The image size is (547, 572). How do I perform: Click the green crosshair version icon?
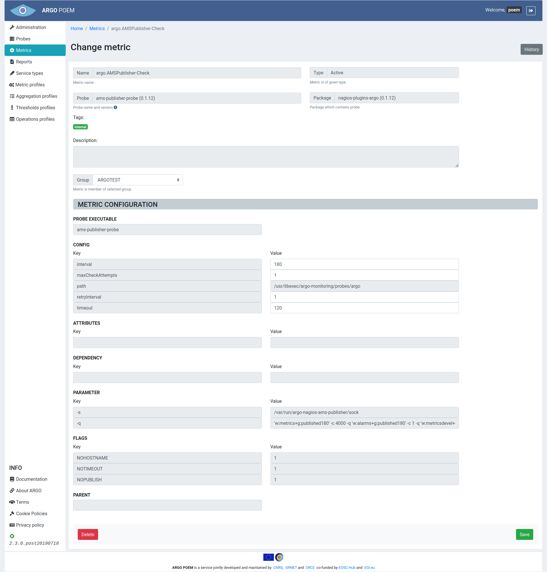tap(12, 536)
